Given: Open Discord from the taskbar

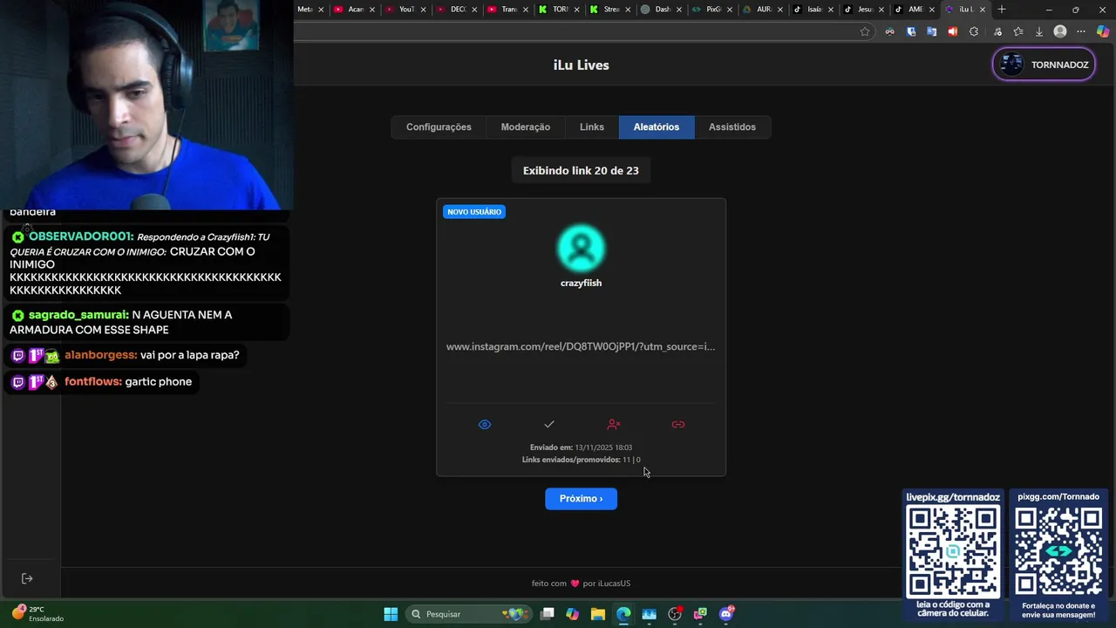Looking at the screenshot, I should click(x=726, y=614).
